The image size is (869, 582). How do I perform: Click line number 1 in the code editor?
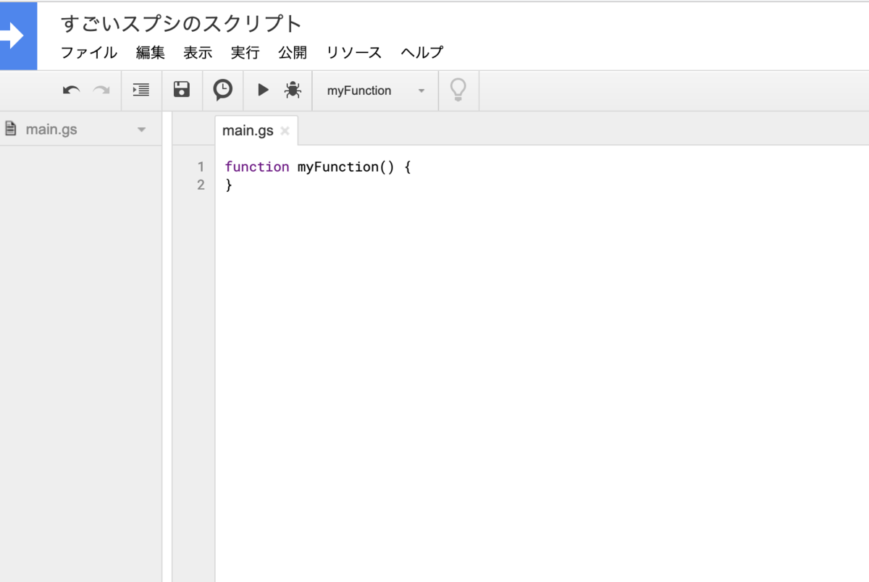click(x=201, y=166)
